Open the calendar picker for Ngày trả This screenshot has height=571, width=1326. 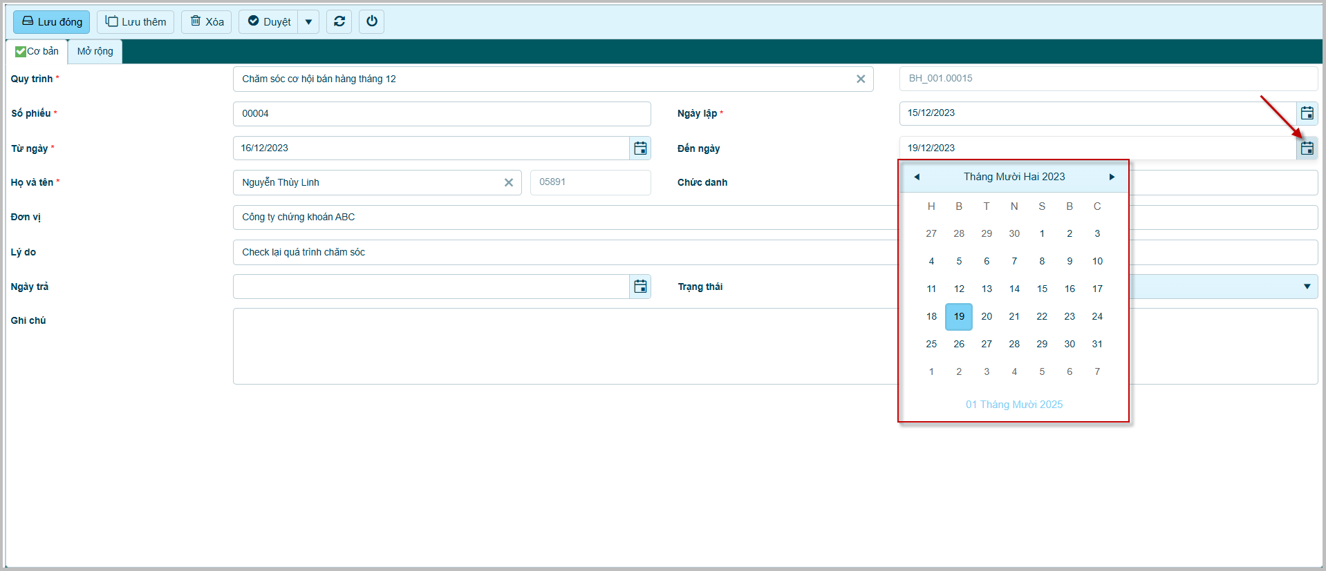[x=640, y=287]
